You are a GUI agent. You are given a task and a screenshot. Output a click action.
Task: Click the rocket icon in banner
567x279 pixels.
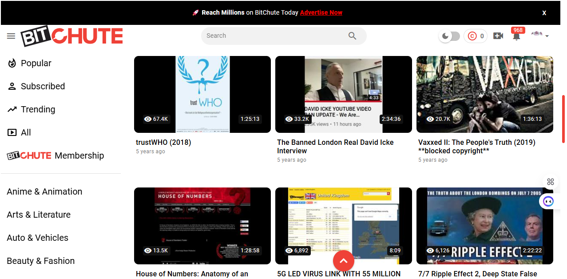coord(195,12)
